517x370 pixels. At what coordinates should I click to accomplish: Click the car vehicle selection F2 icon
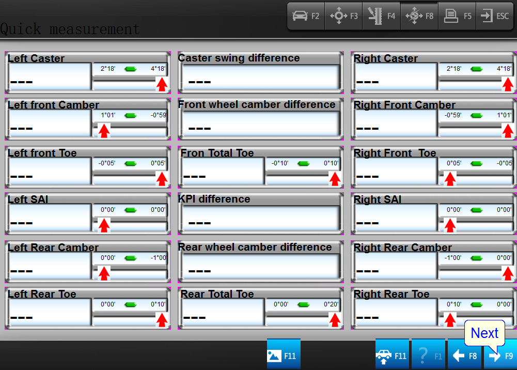306,16
